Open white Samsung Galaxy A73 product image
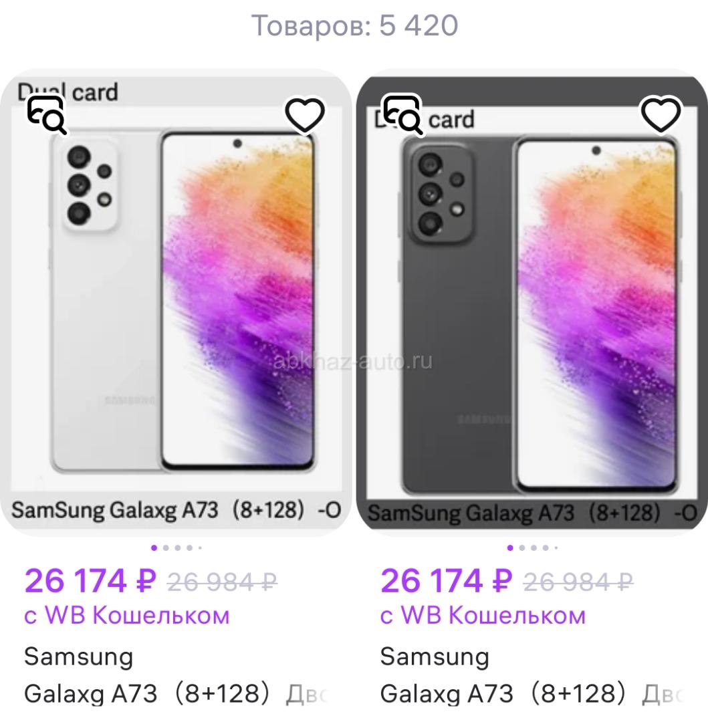This screenshot has width=708, height=722. click(176, 302)
